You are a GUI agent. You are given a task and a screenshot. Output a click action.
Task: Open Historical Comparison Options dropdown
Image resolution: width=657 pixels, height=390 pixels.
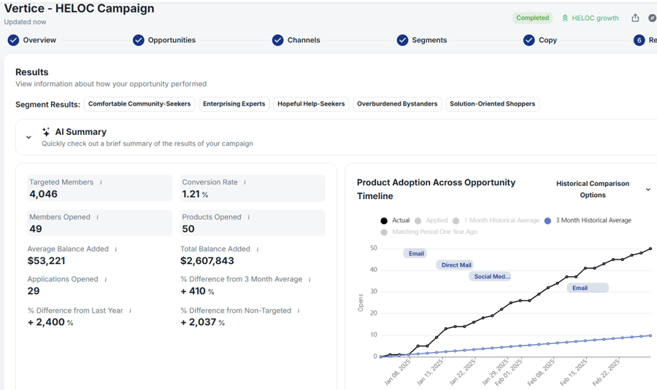click(647, 190)
